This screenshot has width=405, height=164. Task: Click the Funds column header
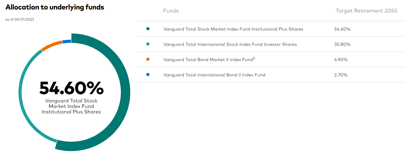click(171, 11)
